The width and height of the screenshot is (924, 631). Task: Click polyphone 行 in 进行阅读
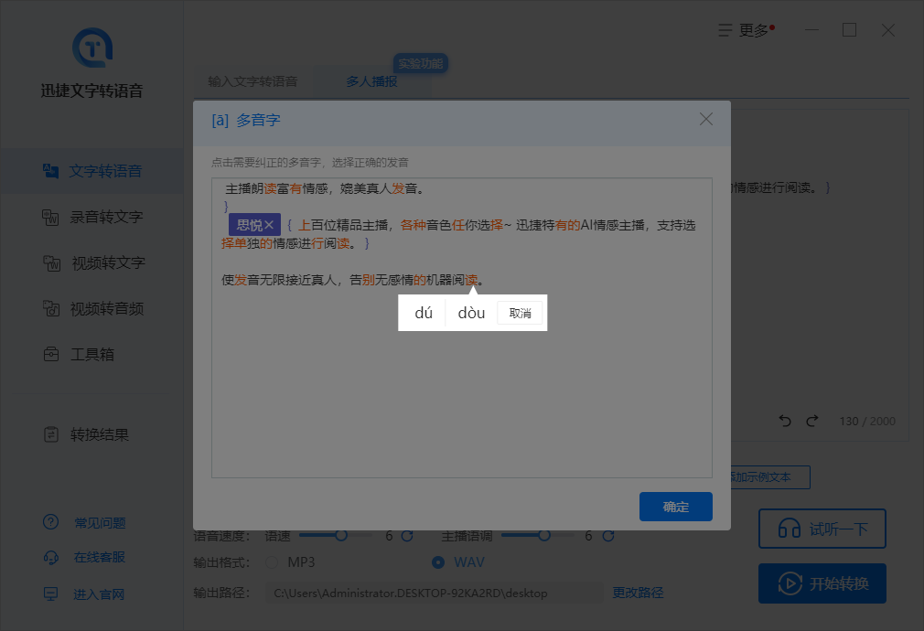317,243
